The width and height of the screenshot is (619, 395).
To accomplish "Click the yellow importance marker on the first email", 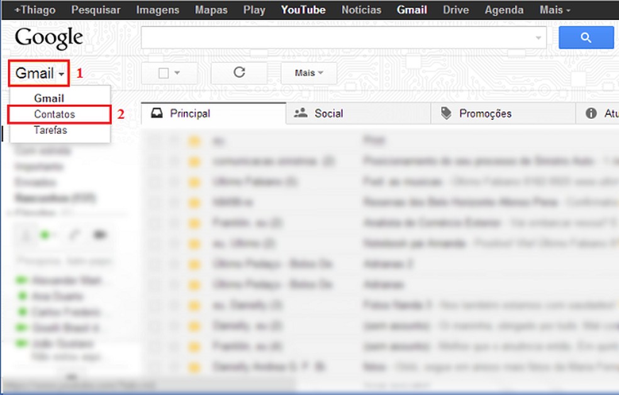I will (194, 140).
